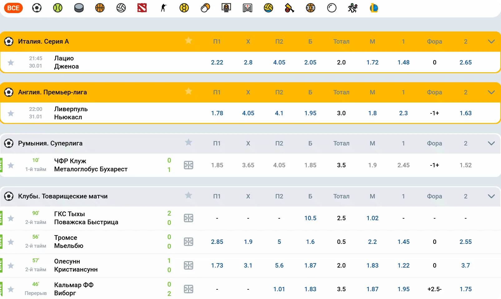Viewport: 501px width, 299px height.
Task: Select the football sport filter icon
Action: pyautogui.click(x=37, y=8)
